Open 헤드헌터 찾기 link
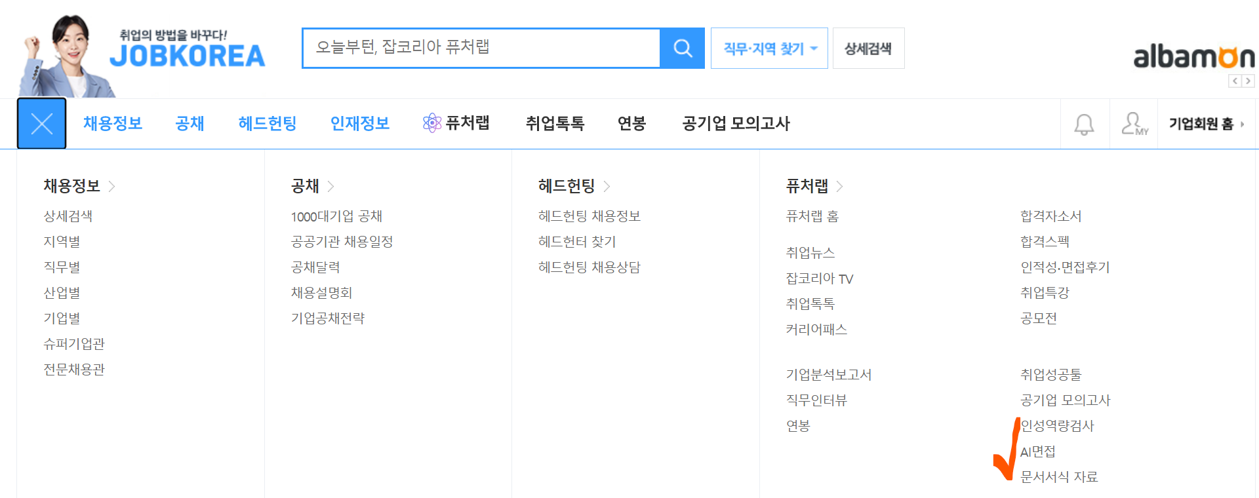 pyautogui.click(x=577, y=242)
